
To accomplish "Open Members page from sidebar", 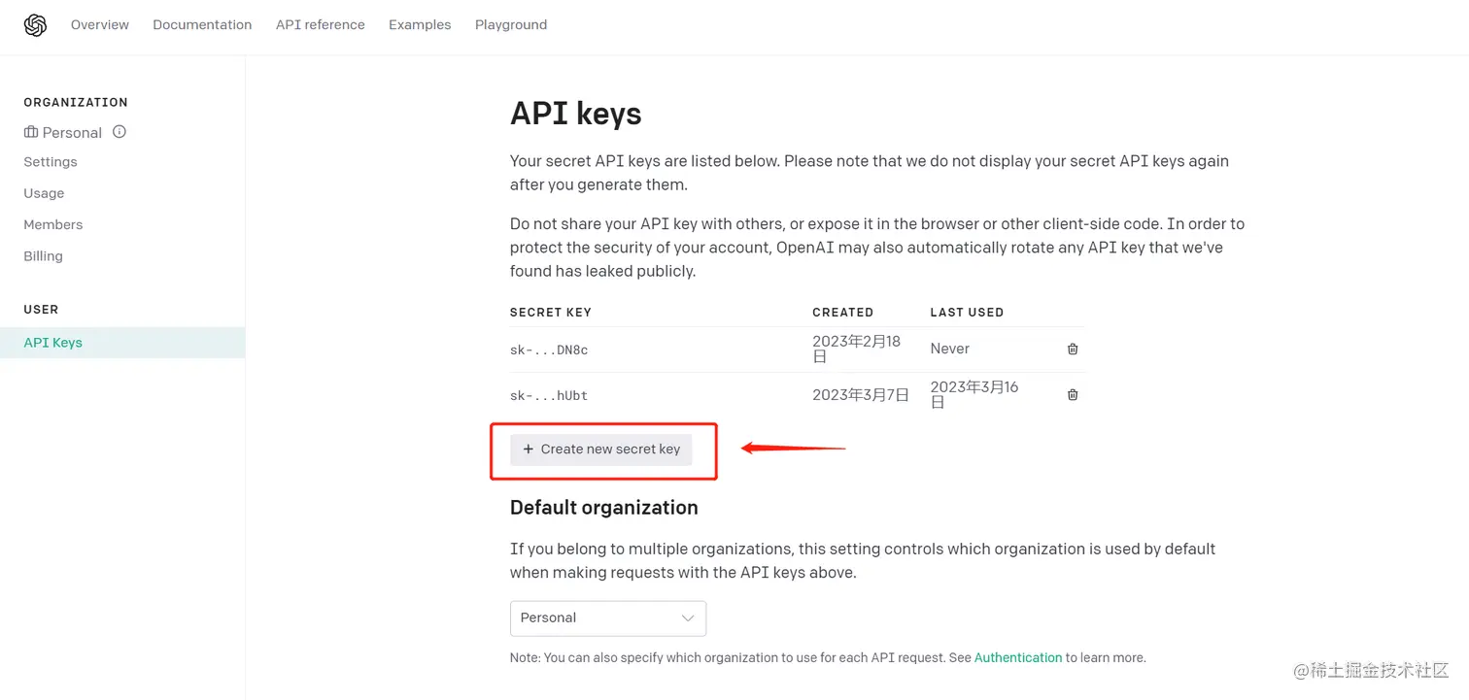I will (x=53, y=224).
